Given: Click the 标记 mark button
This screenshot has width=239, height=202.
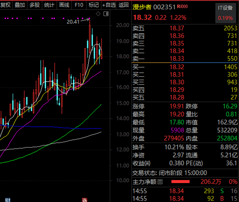Looking at the screenshot, I should coord(94,5).
